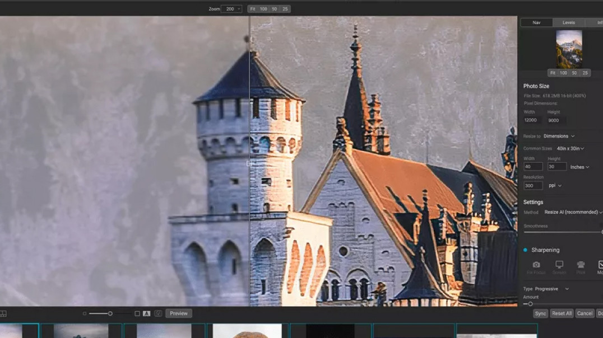Toggle the Preview button

coord(179,313)
